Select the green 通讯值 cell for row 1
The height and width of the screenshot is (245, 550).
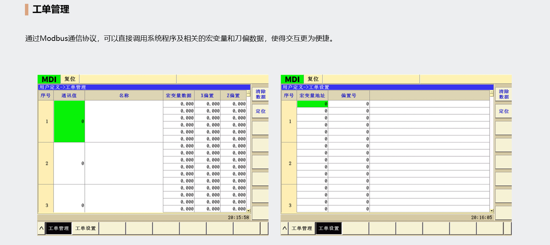pos(69,121)
